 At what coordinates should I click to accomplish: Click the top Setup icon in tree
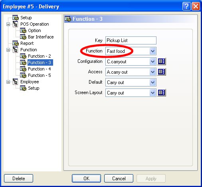tap(16, 18)
